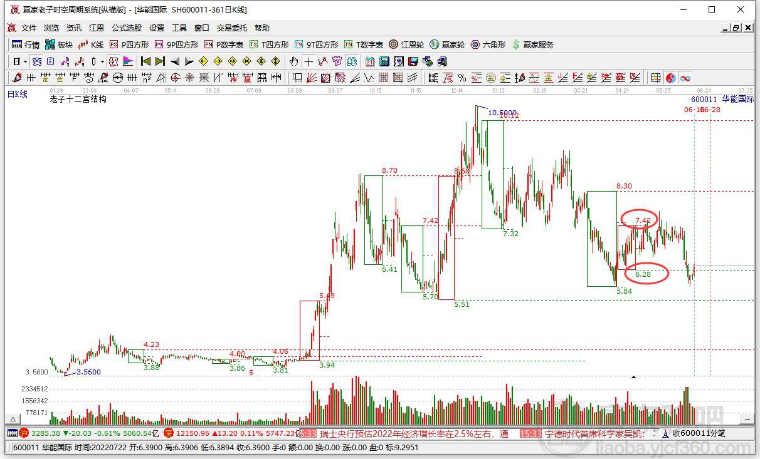Click the news ticker about 瑞士央行
This screenshot has width=760, height=459.
[414, 433]
